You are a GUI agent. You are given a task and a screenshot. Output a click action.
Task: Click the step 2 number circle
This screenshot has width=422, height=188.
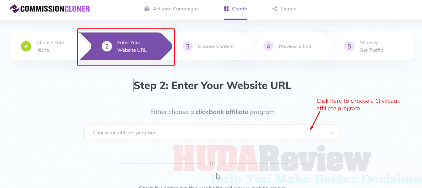(107, 47)
